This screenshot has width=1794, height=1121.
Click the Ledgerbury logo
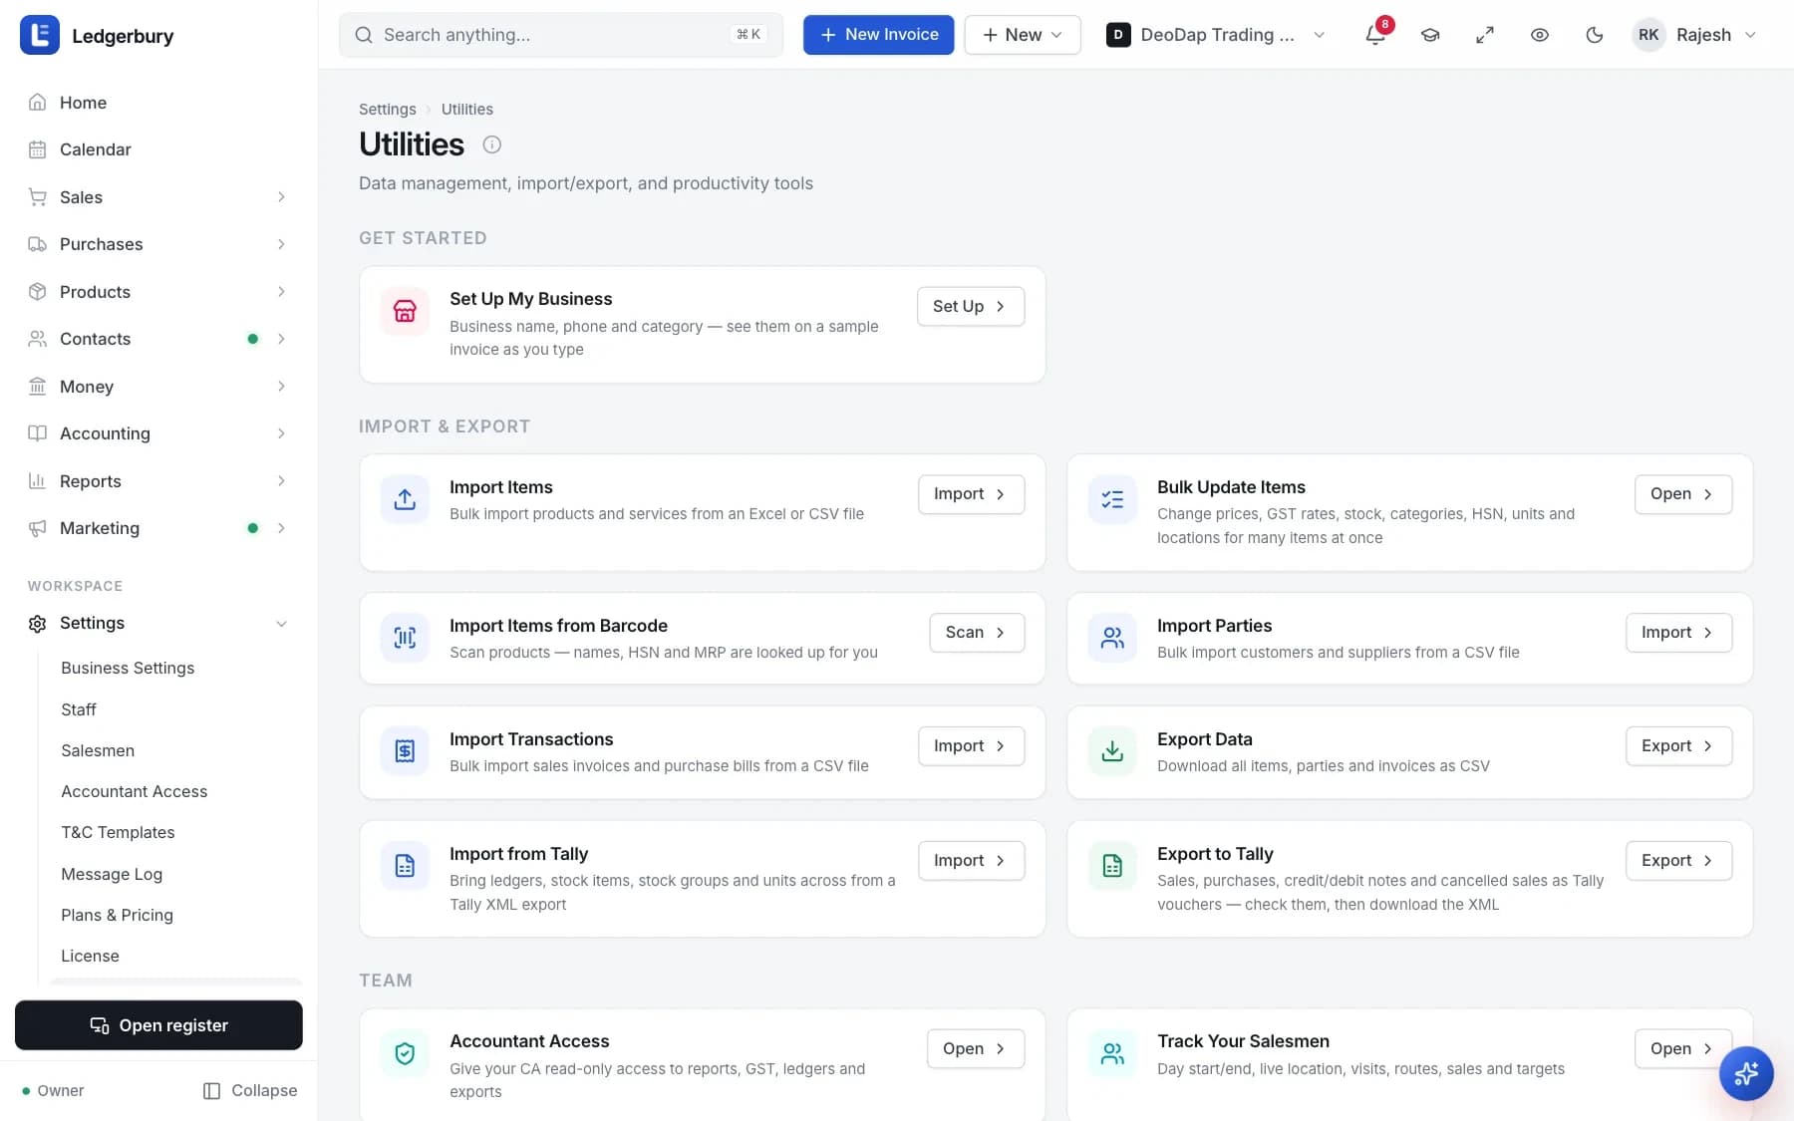coord(40,36)
